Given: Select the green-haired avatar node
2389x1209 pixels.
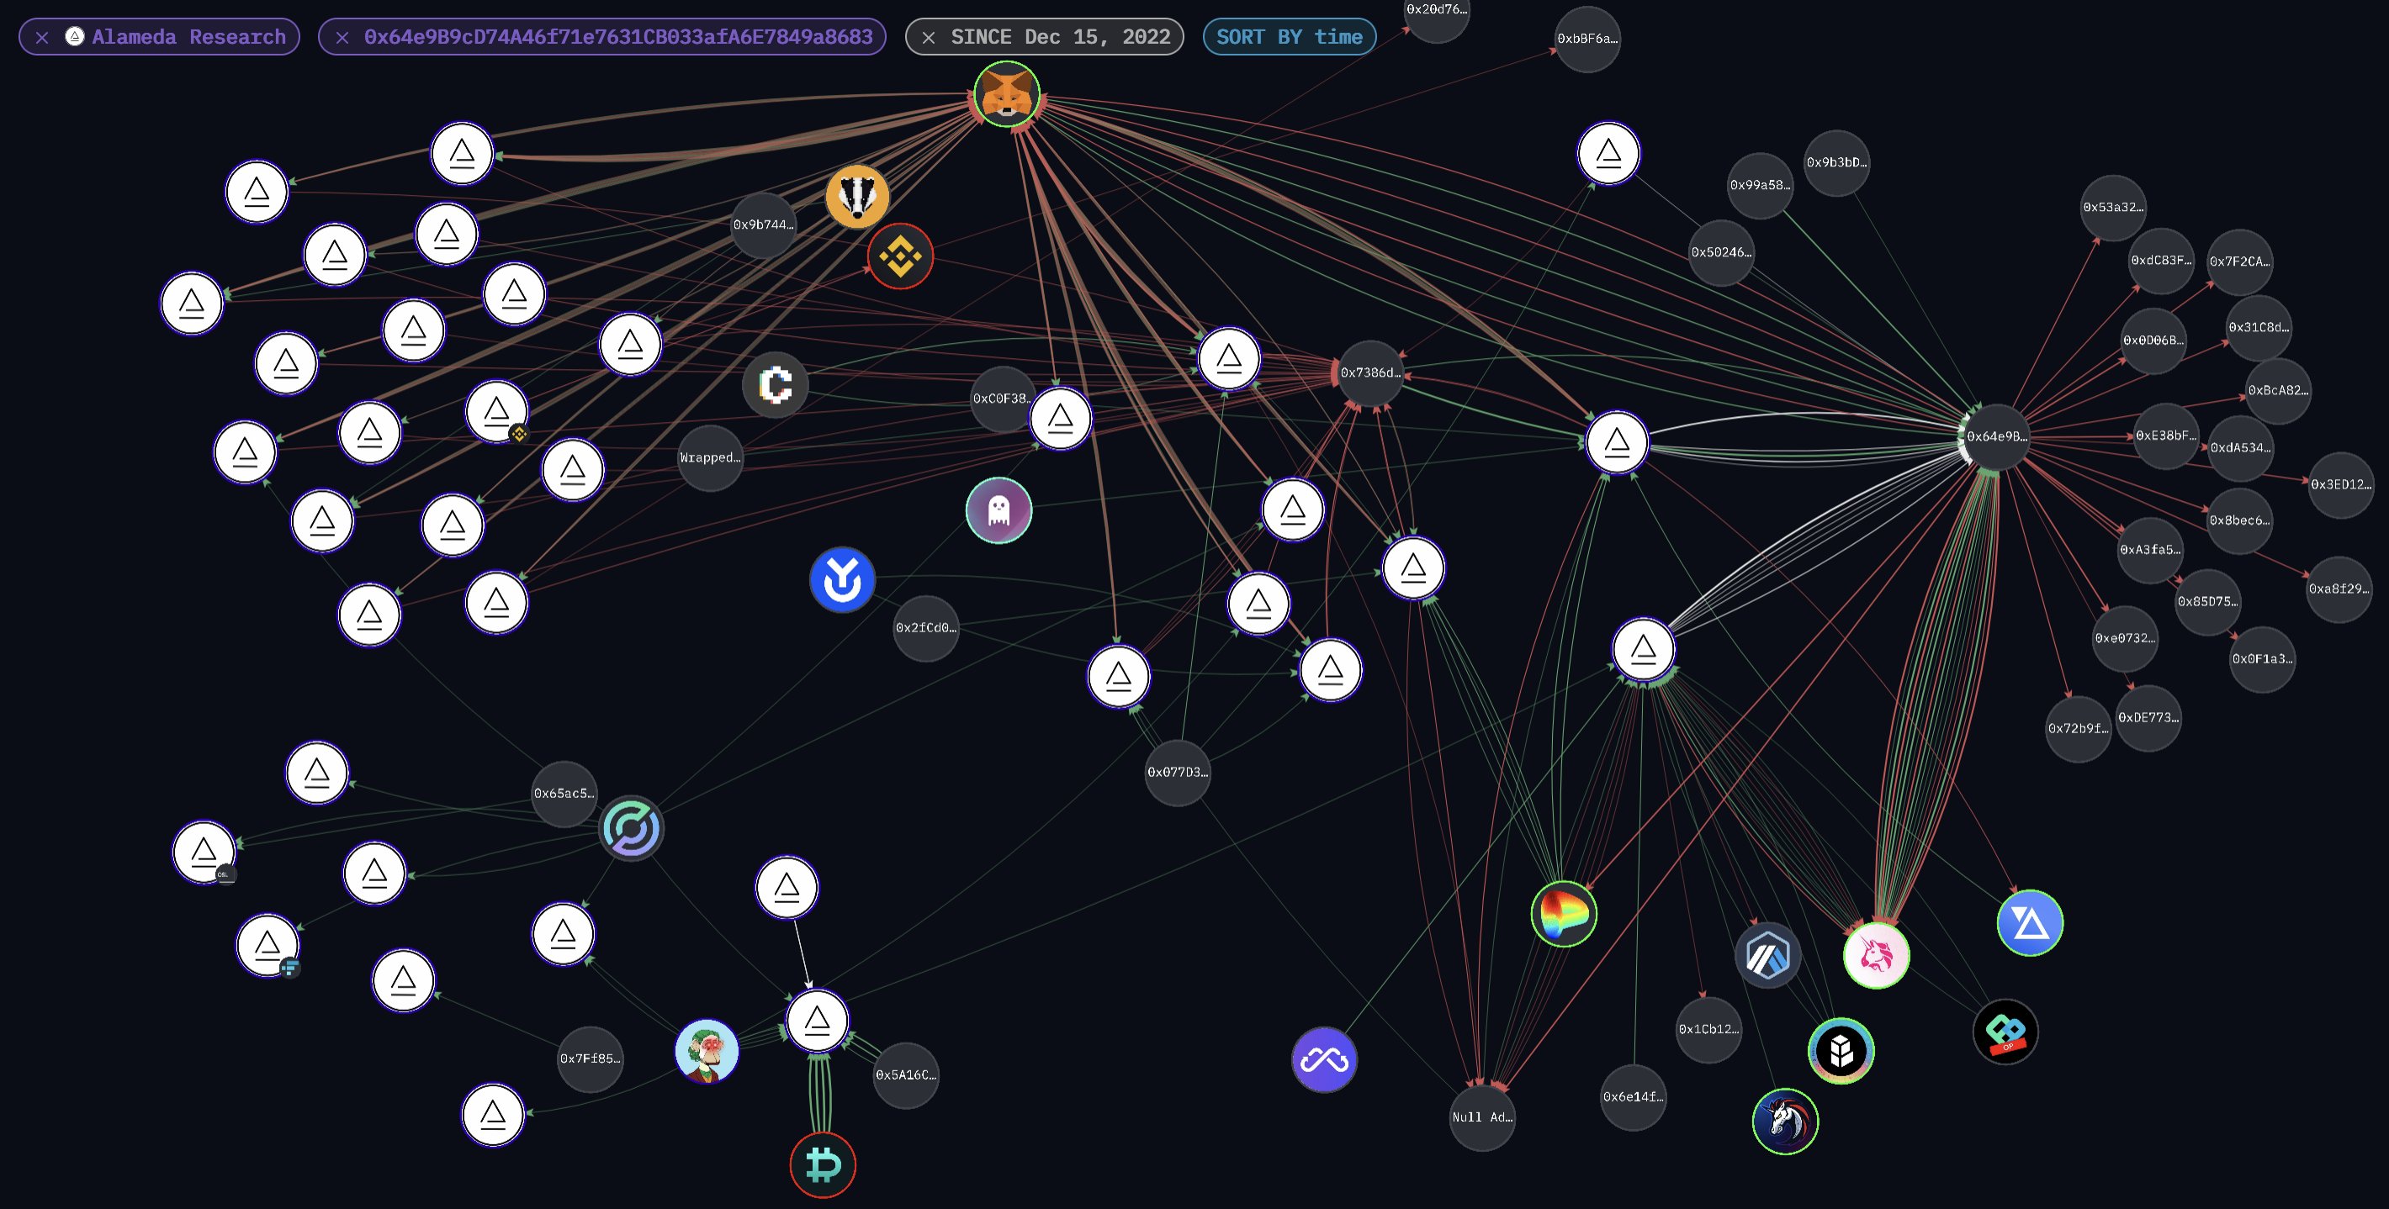Looking at the screenshot, I should [x=707, y=1052].
